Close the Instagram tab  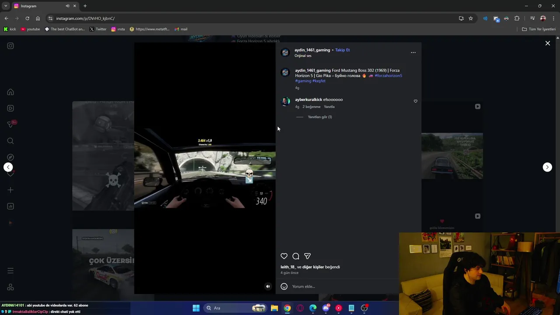(75, 6)
